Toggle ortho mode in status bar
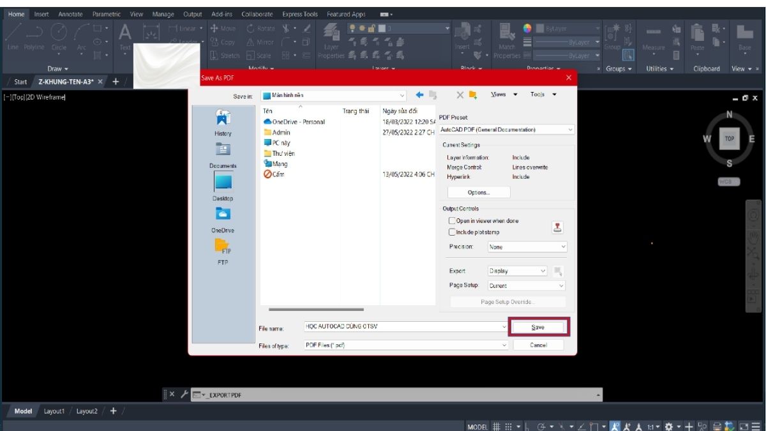This screenshot has width=766, height=431. point(527,425)
